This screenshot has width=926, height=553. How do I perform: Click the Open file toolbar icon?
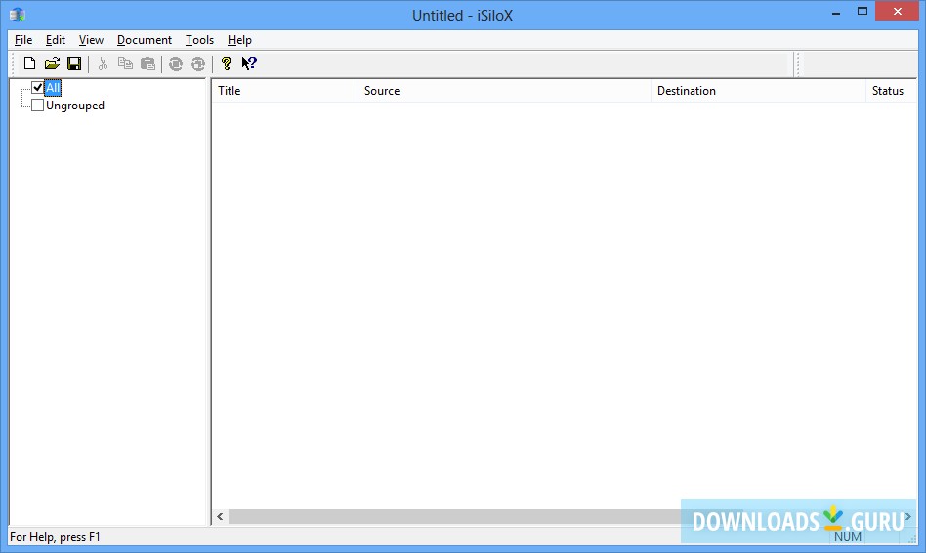52,64
